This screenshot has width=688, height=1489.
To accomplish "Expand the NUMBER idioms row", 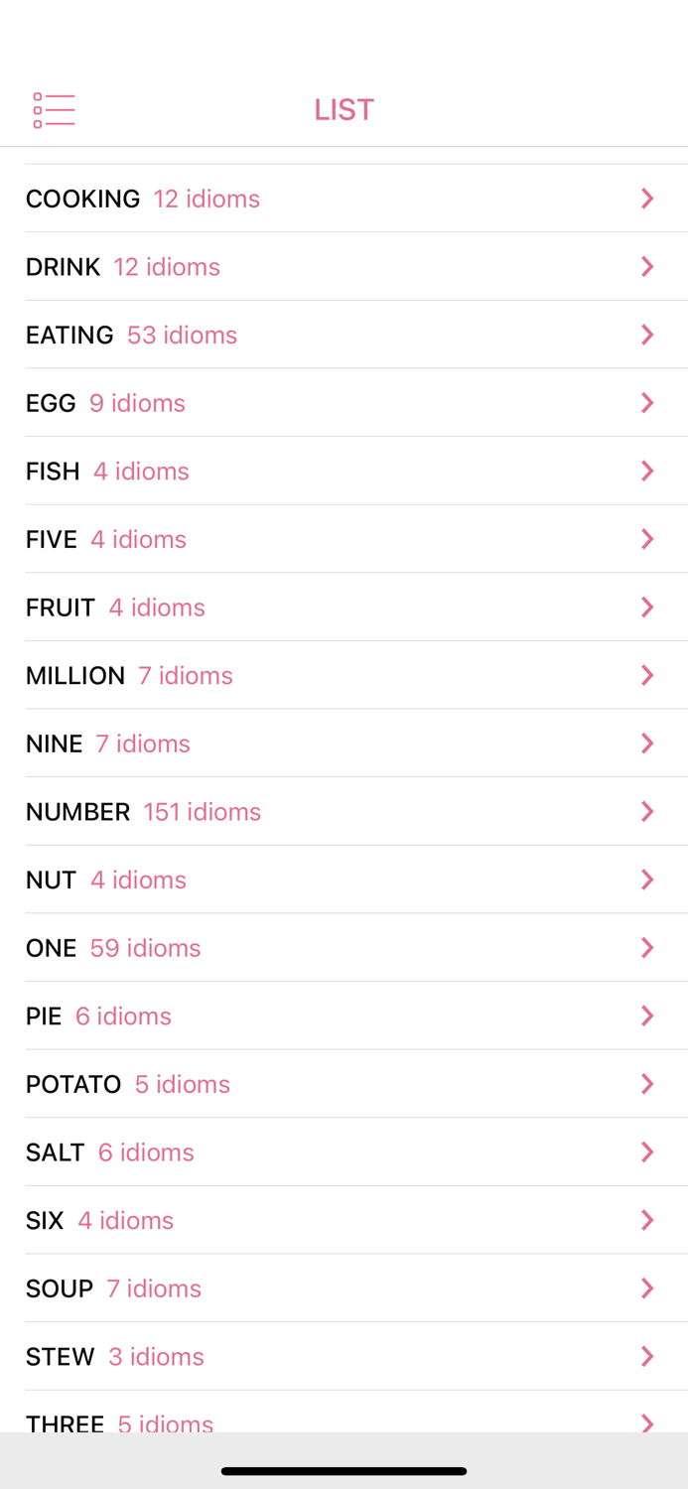I will [x=344, y=811].
